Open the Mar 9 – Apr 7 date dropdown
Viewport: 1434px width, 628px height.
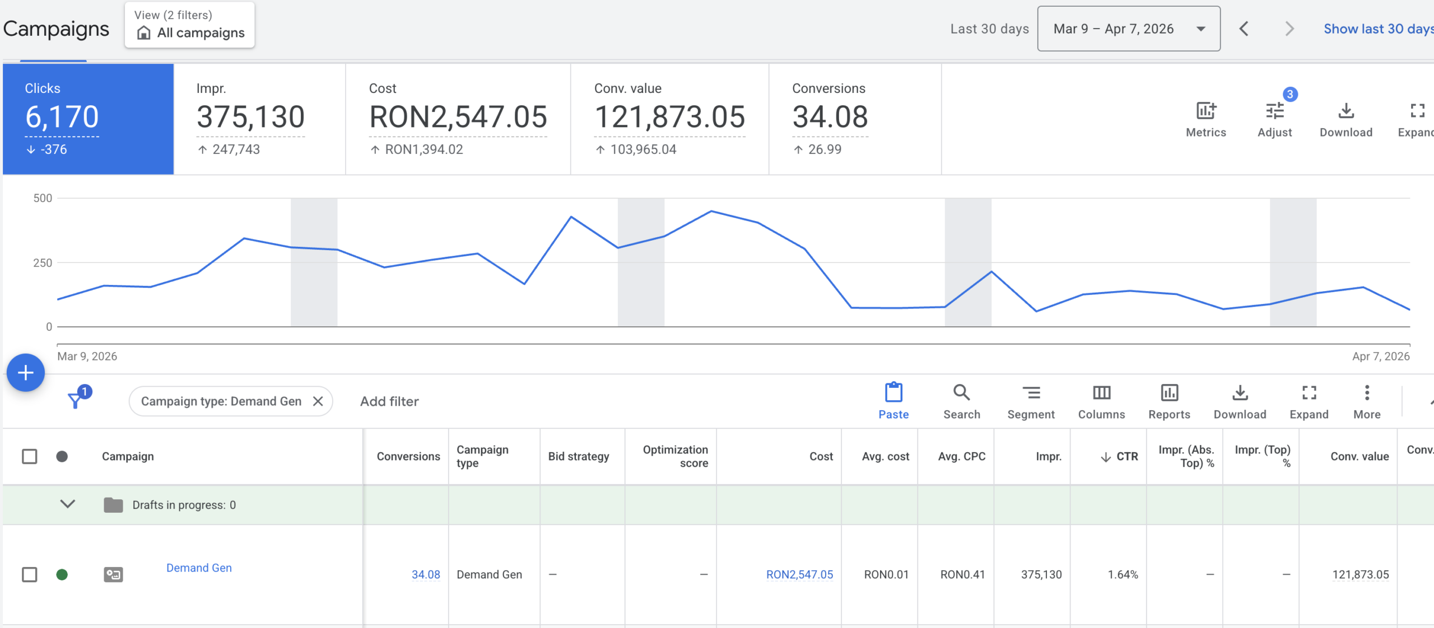coord(1128,29)
